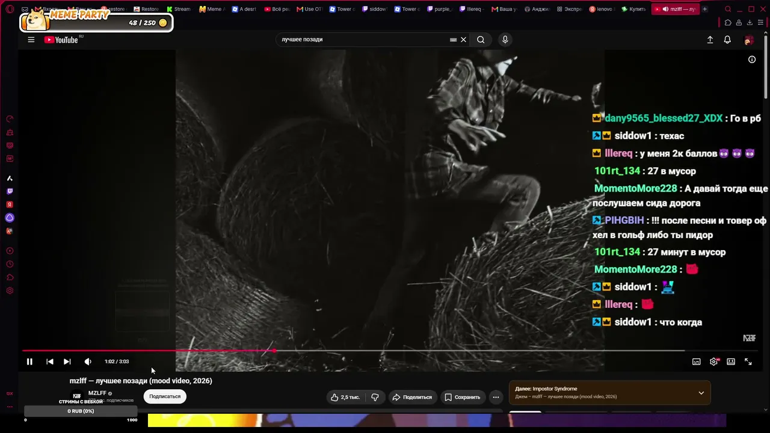Open the player settings gear
770x433 pixels.
coord(713,361)
